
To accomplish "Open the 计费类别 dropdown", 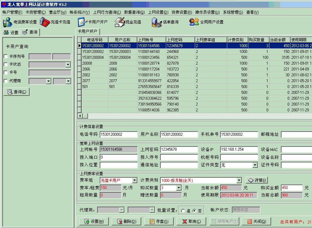I will [x=239, y=180].
